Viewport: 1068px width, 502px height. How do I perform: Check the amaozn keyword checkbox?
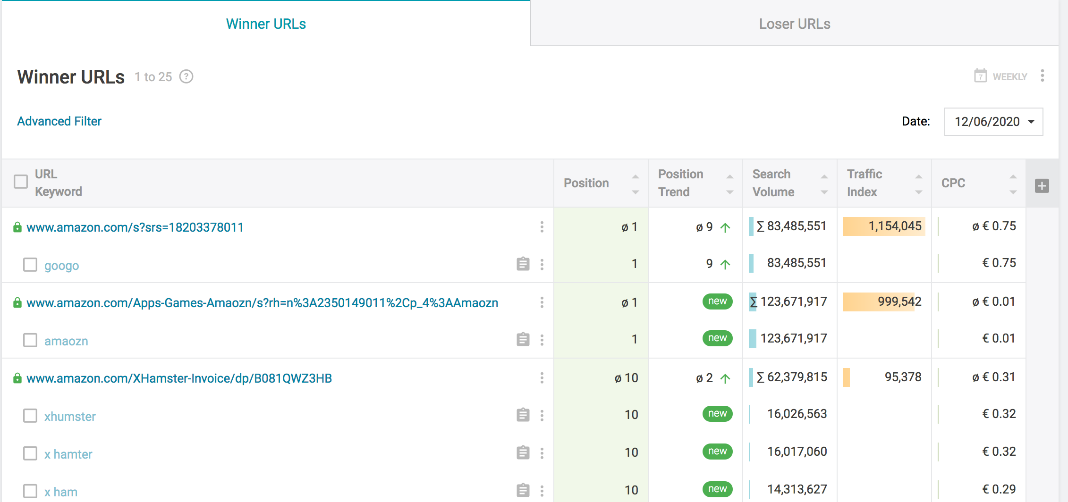[x=30, y=340]
